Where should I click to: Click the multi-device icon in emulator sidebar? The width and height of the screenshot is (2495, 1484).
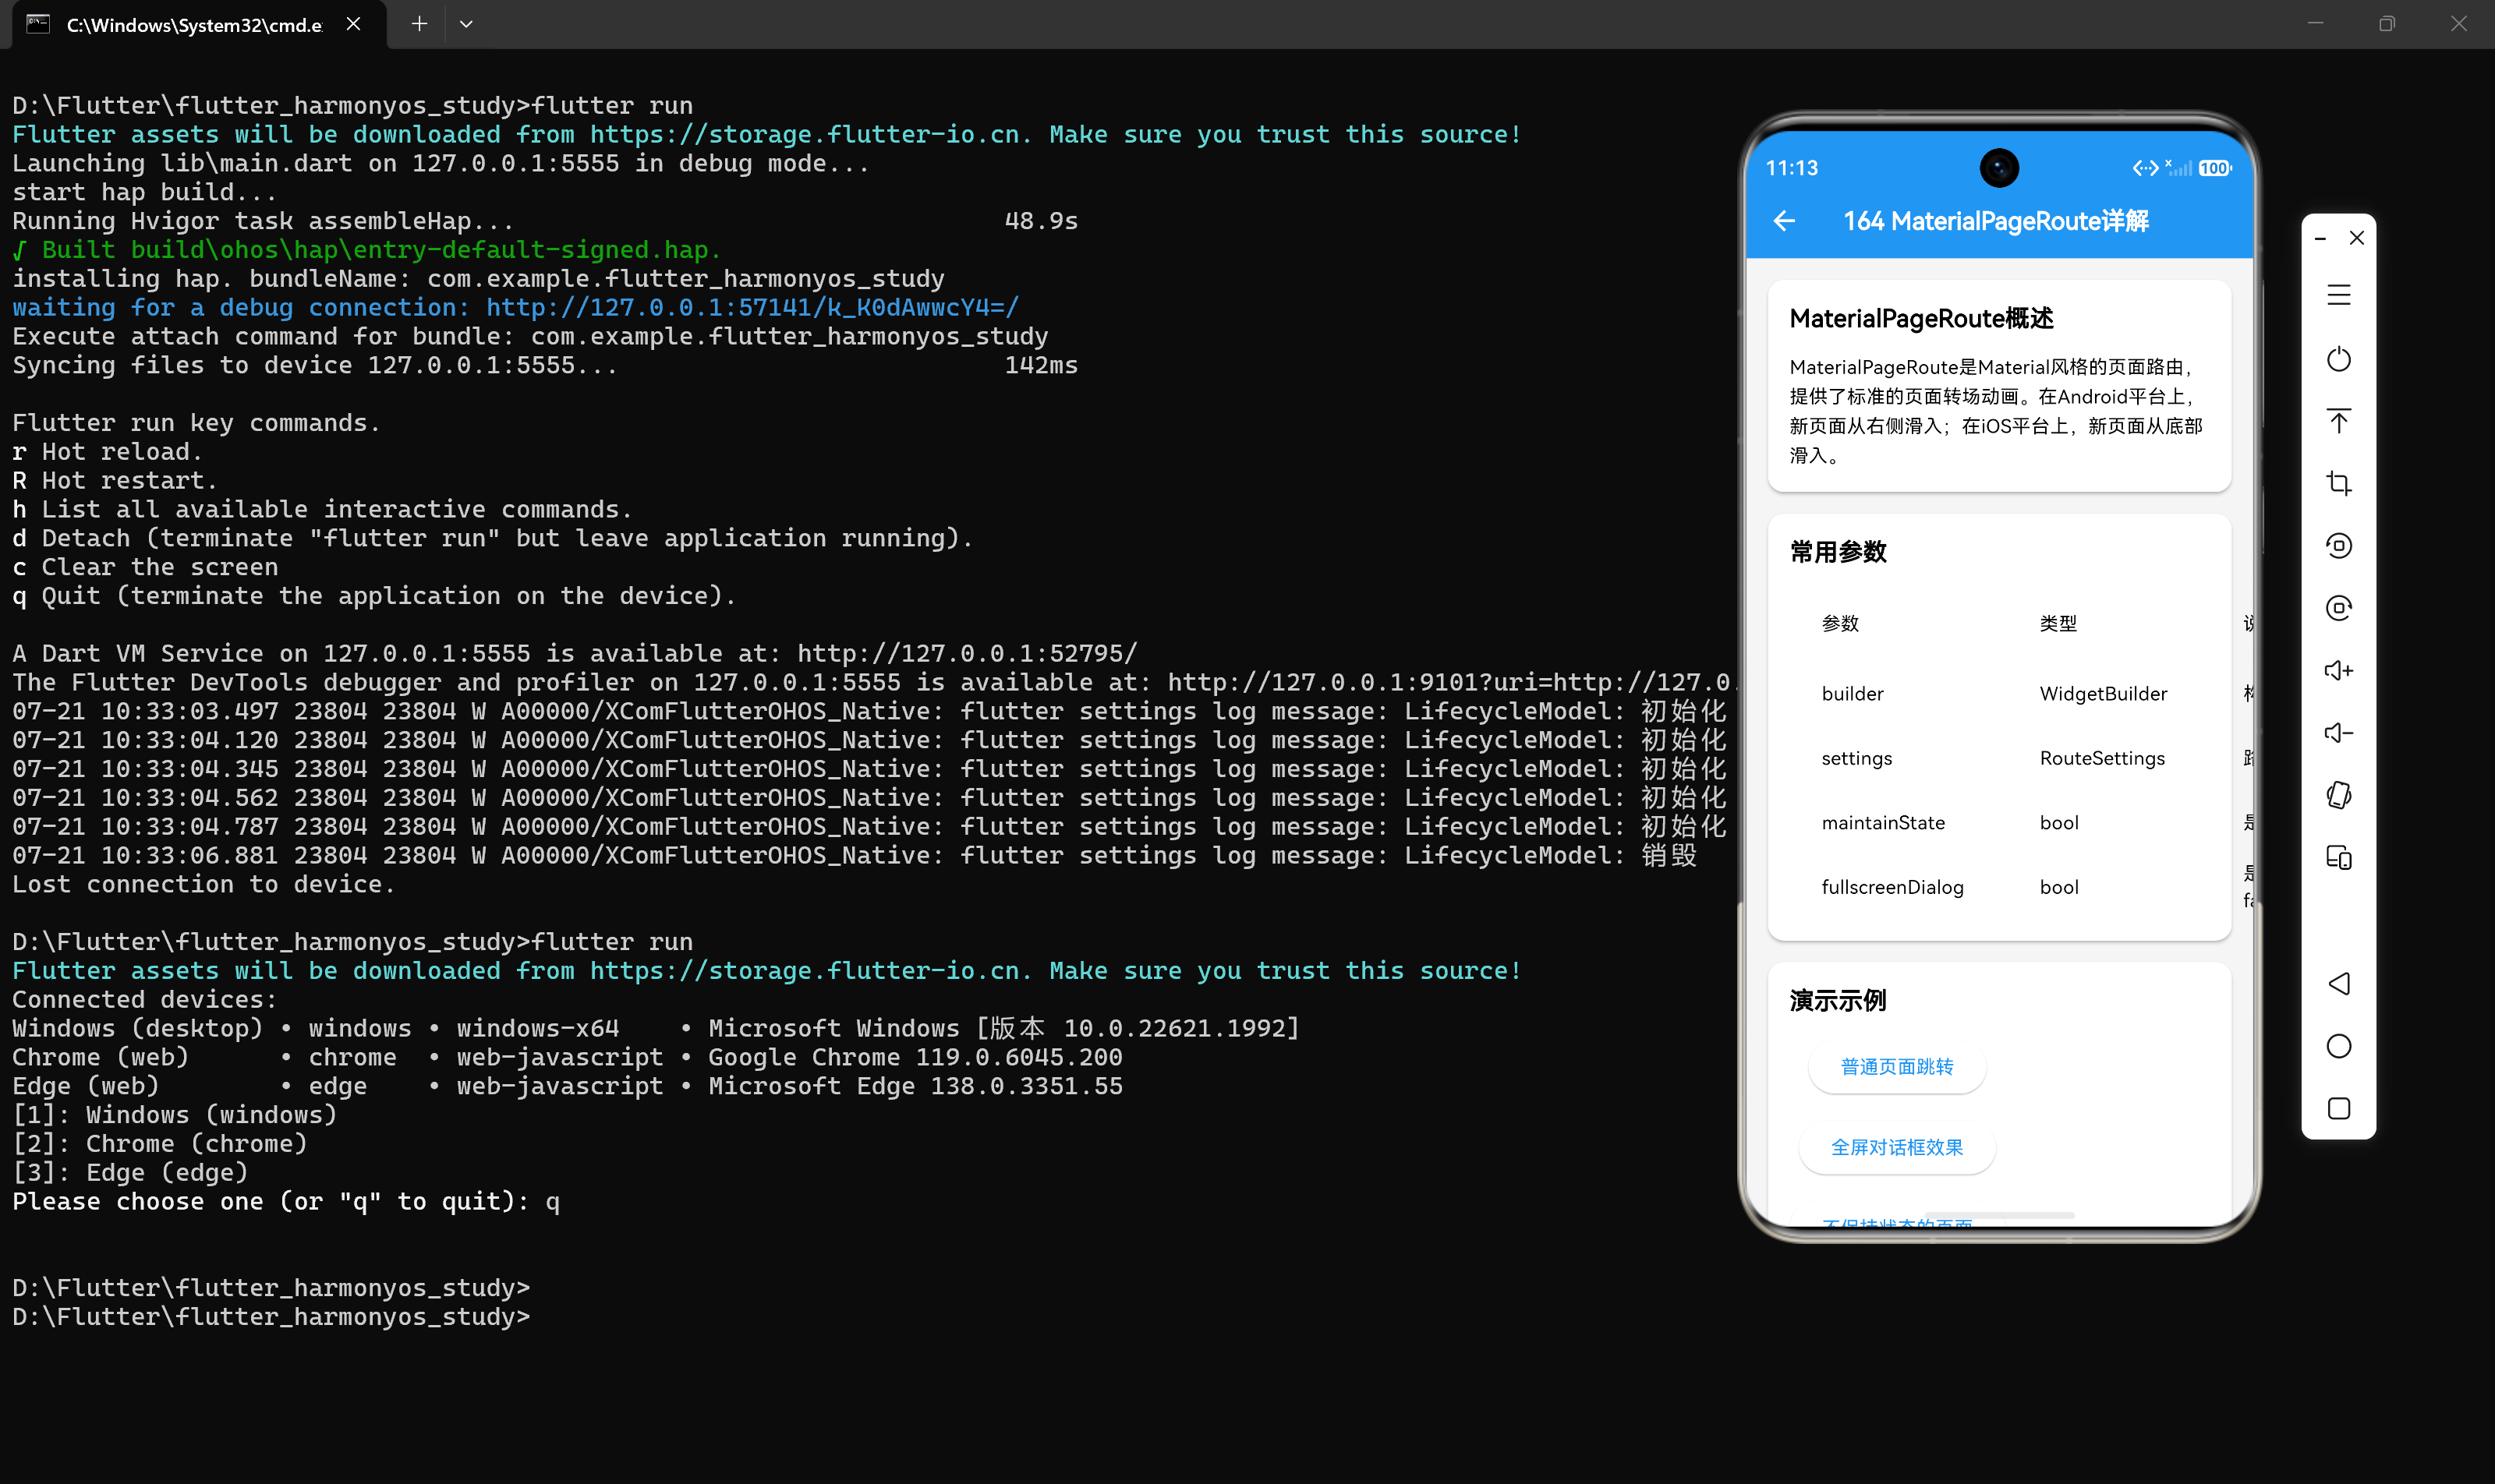click(x=2338, y=858)
